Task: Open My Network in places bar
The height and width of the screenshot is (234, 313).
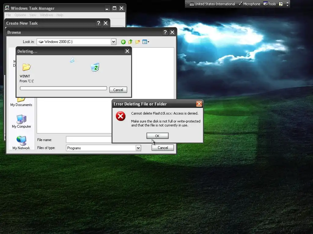Action: pos(21,143)
